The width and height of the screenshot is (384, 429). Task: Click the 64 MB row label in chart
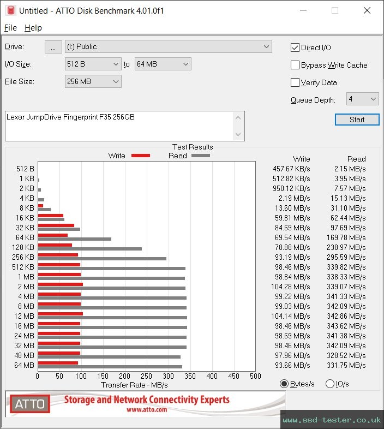click(x=24, y=365)
